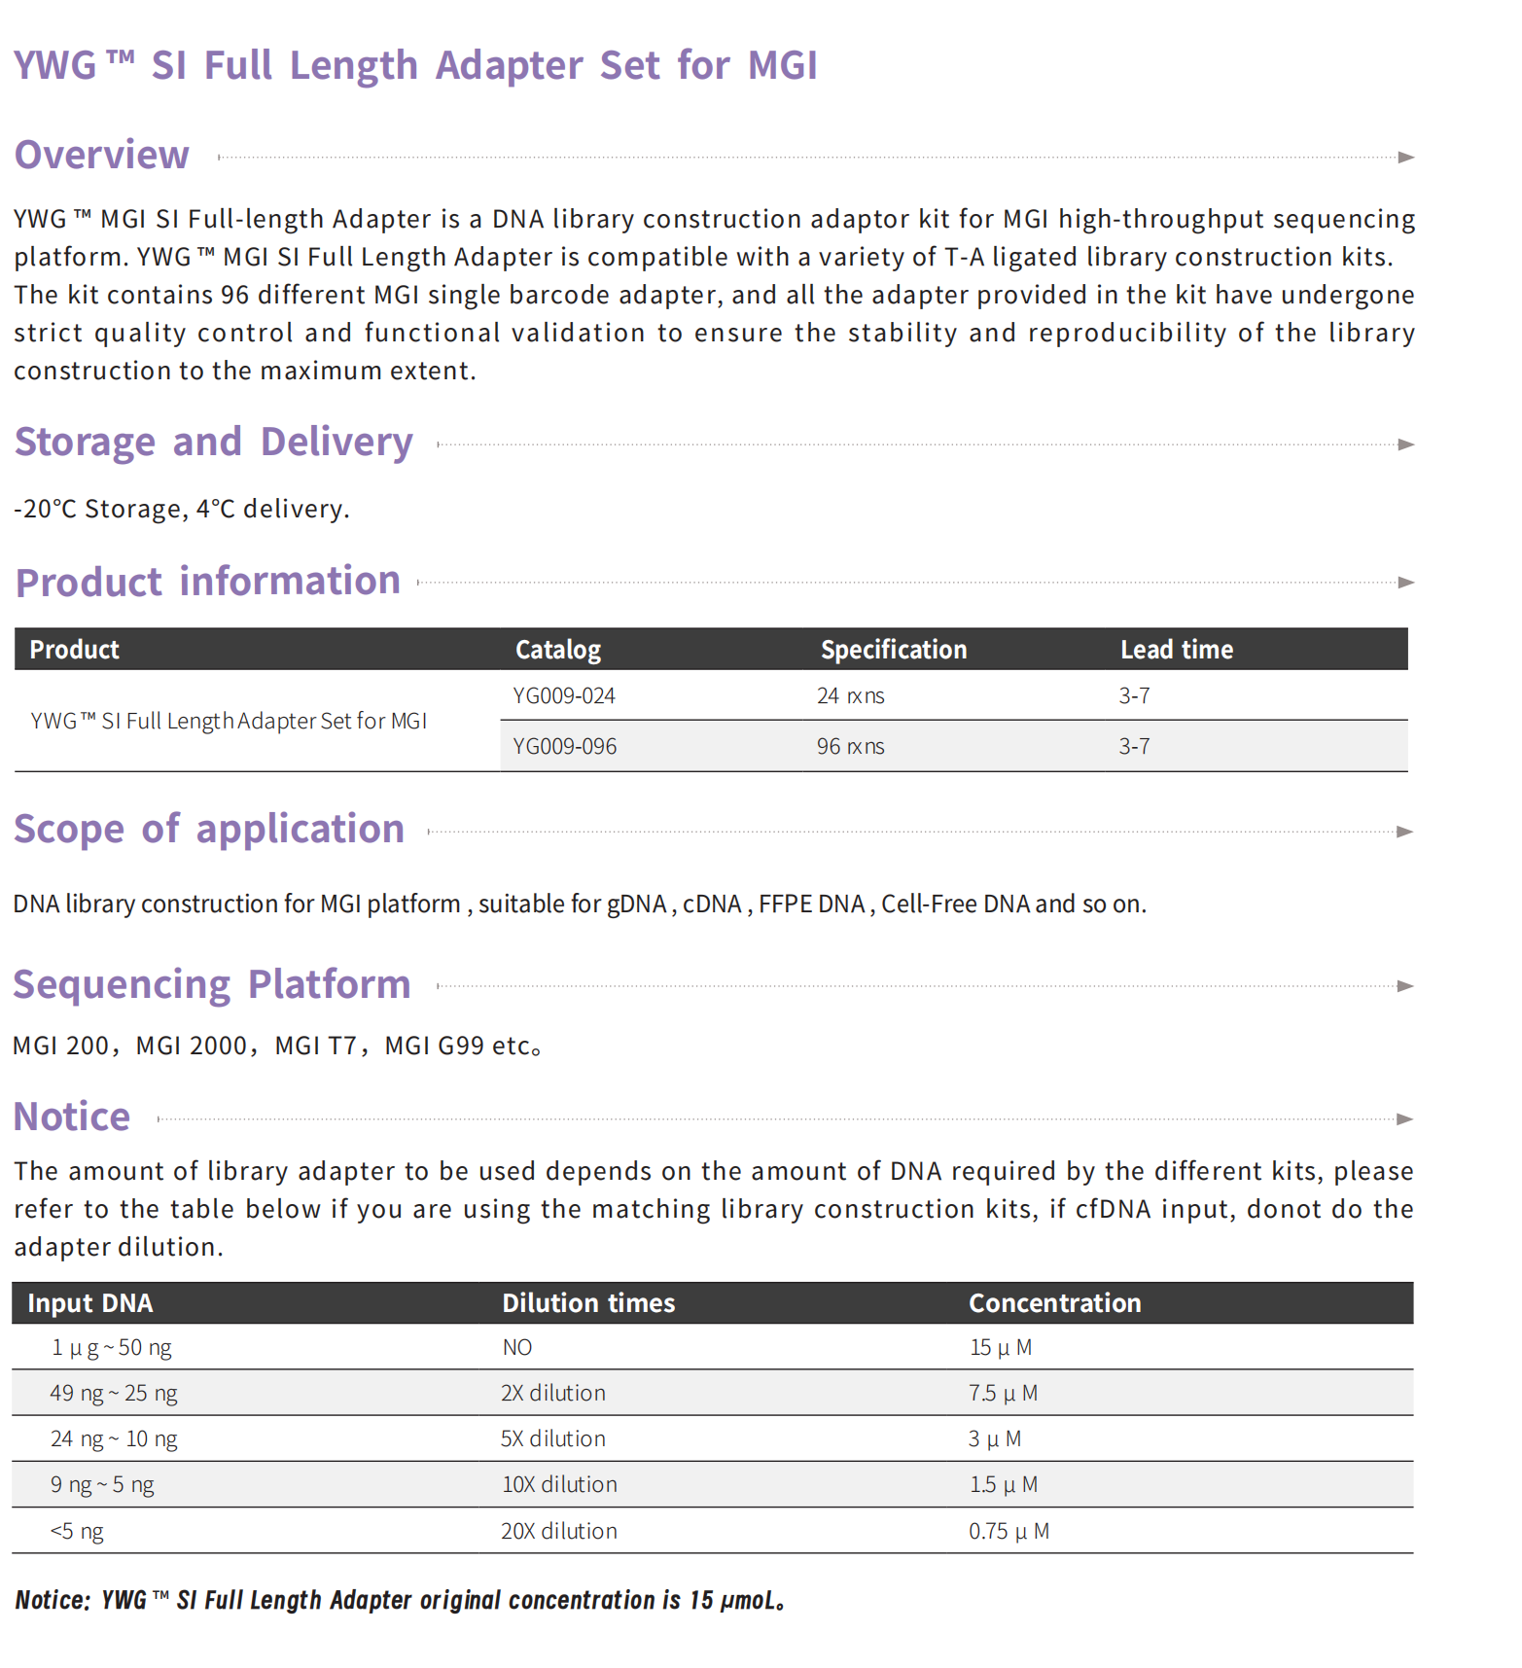Click the Overview paragraph's first line about 'DNA library construction adaptor kit'
The height and width of the screenshot is (1668, 1522).
715,219
